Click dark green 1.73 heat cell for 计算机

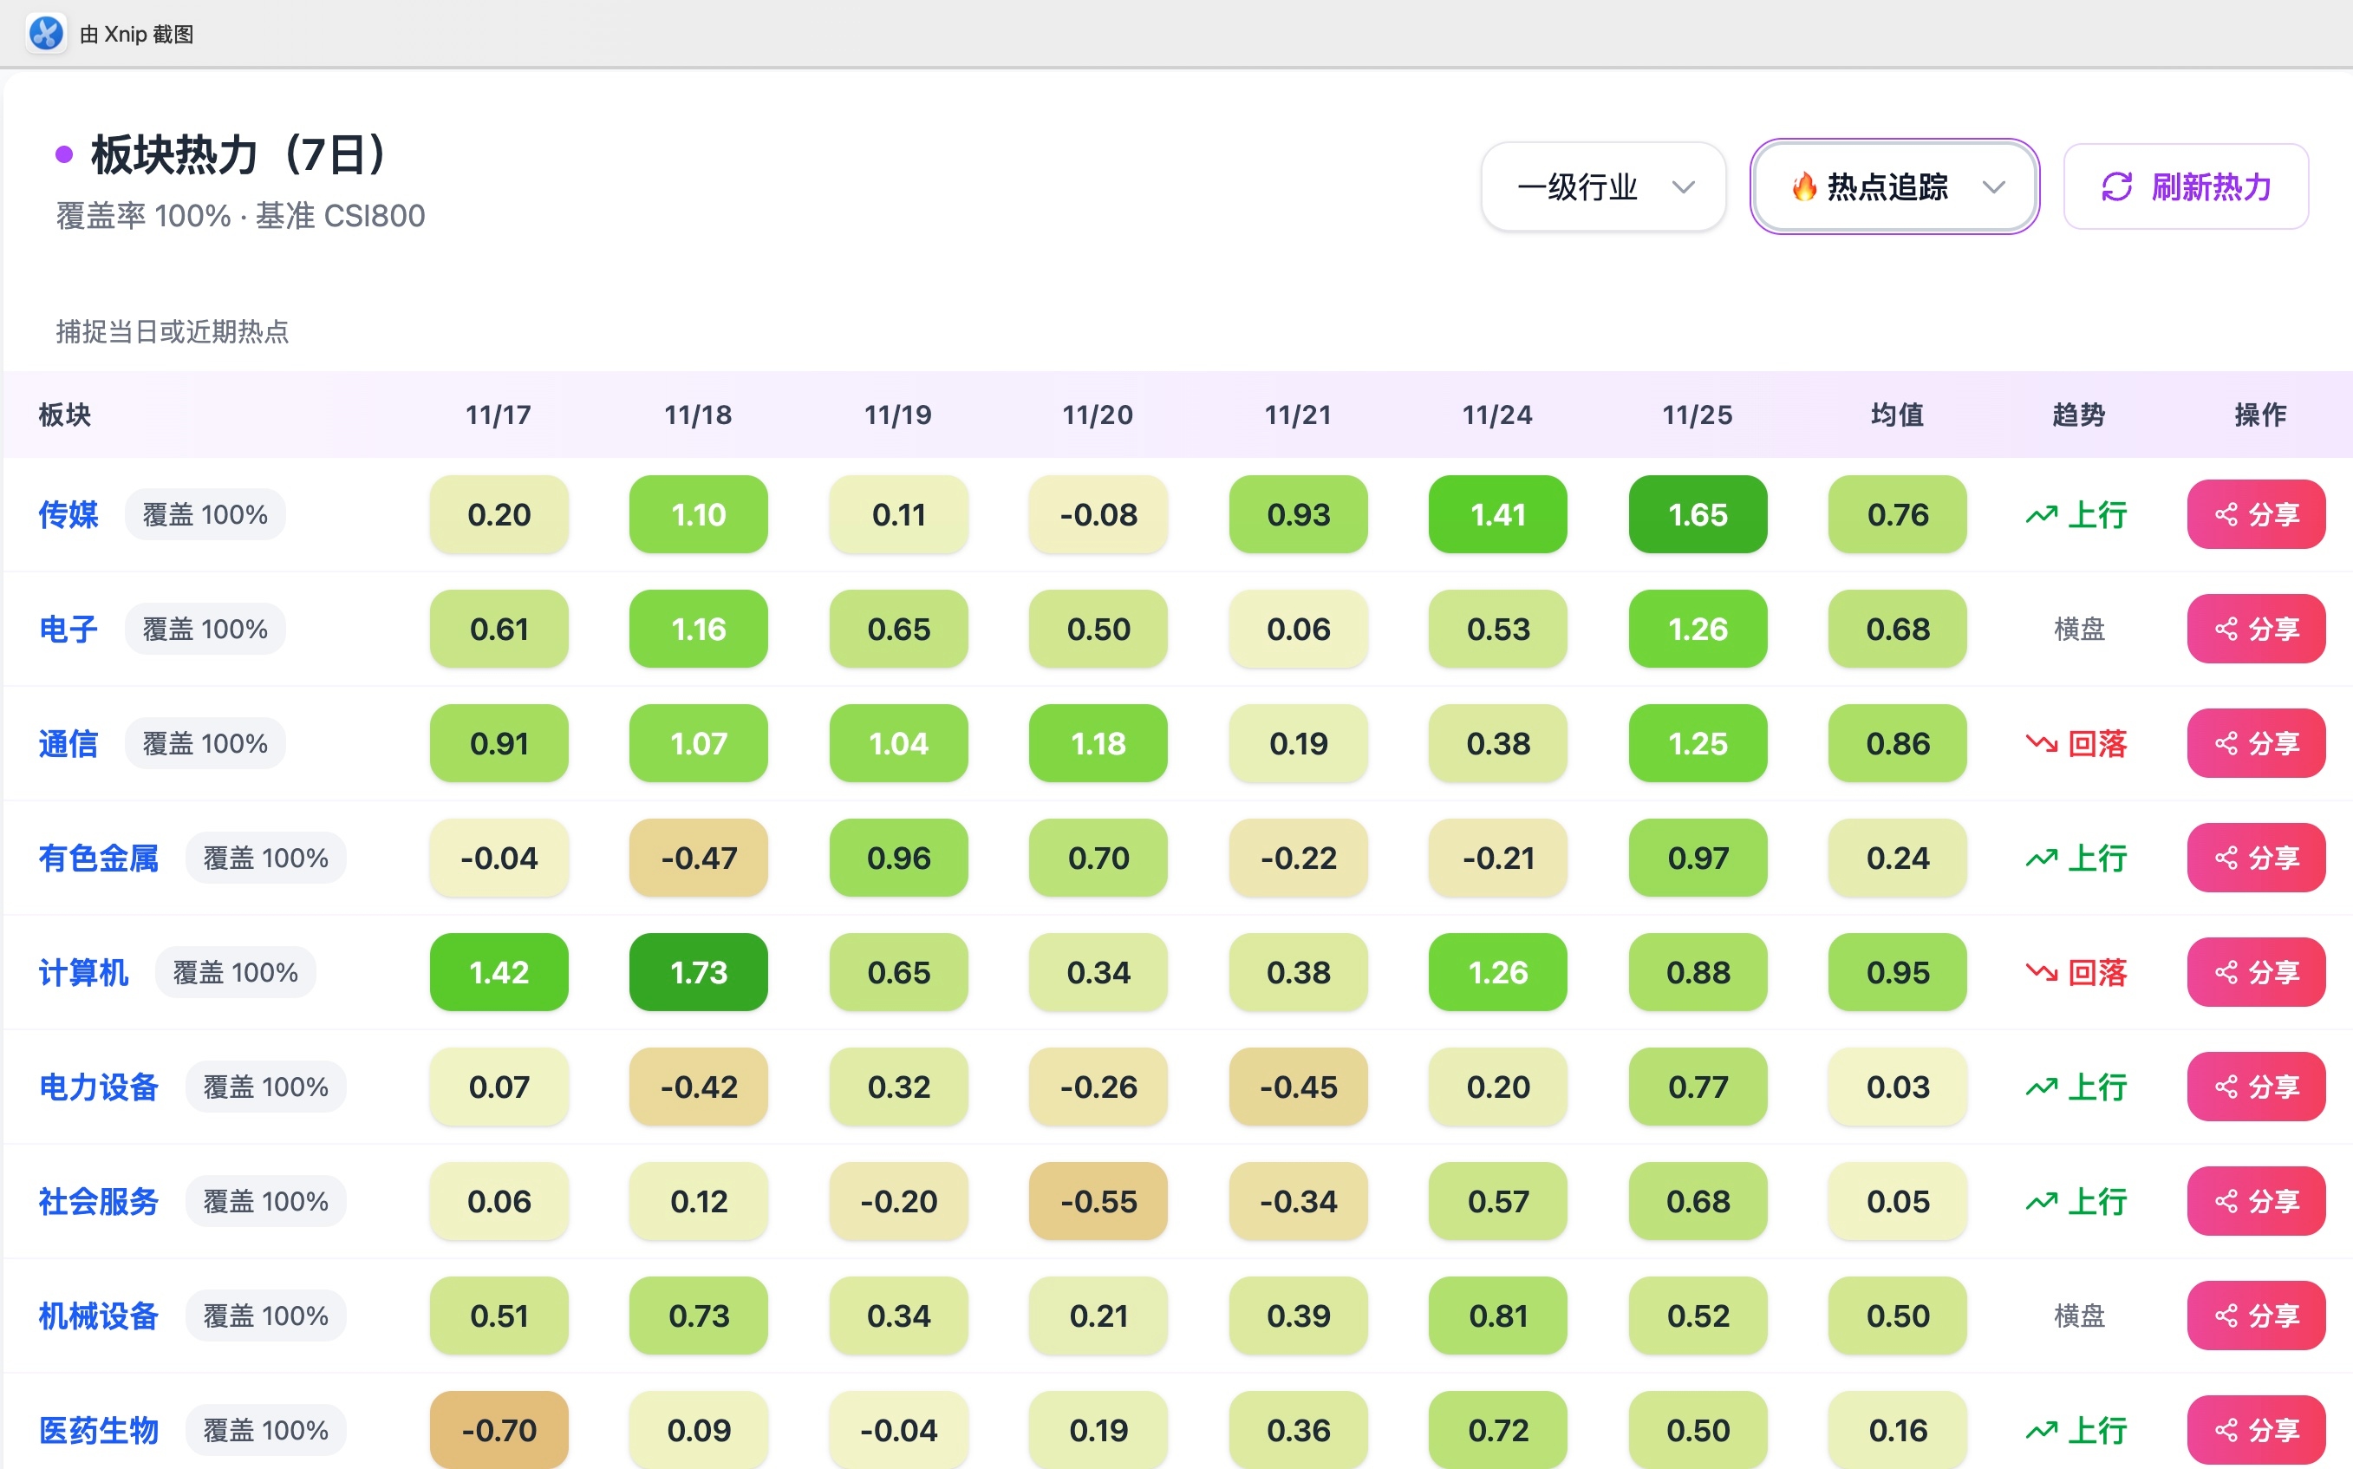[698, 972]
